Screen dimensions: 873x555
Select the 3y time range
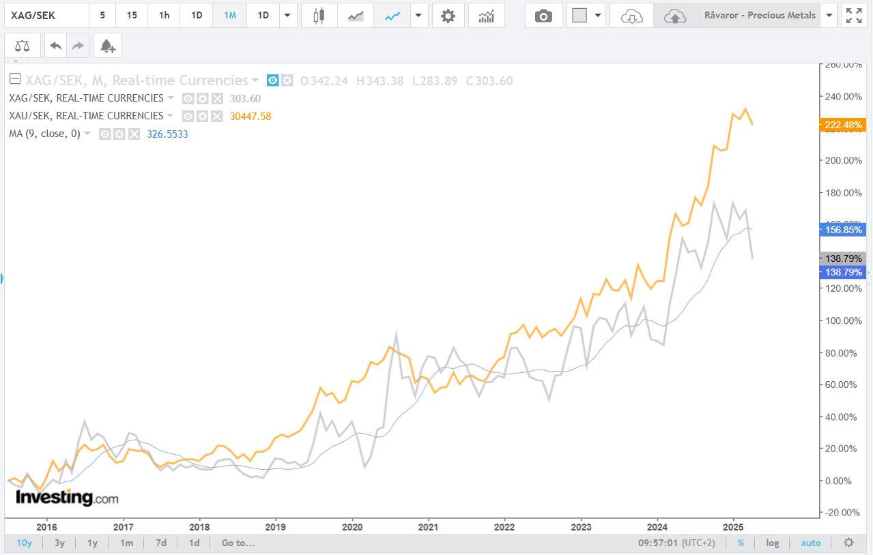coord(60,543)
